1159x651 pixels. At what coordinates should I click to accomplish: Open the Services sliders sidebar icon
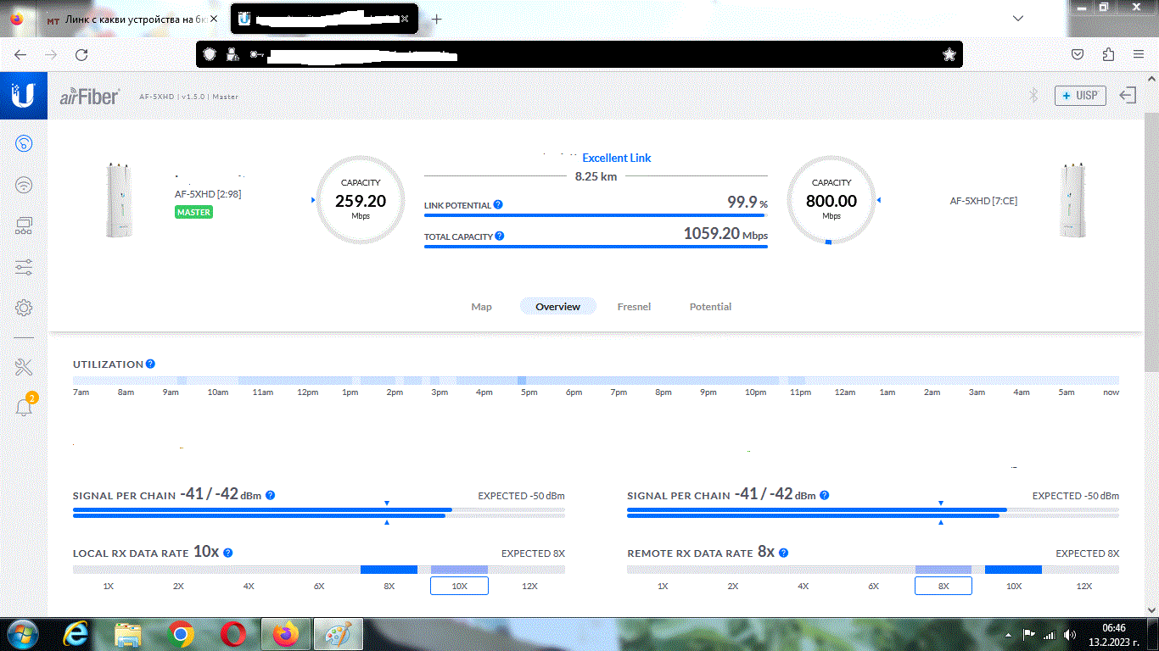pyautogui.click(x=24, y=268)
